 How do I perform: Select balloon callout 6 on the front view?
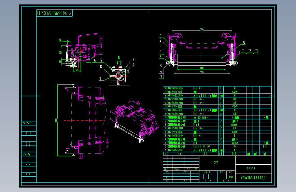point(161,71)
